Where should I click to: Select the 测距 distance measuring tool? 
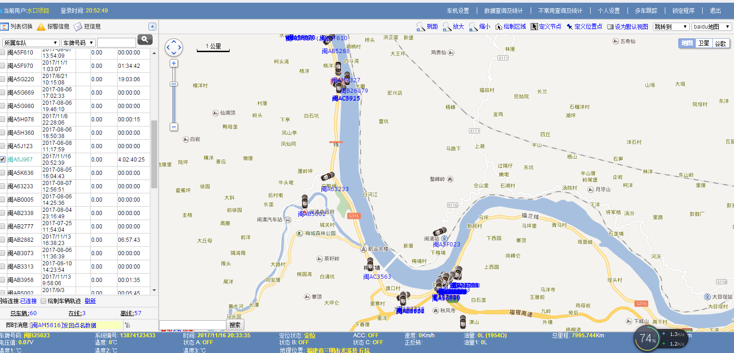coord(427,27)
